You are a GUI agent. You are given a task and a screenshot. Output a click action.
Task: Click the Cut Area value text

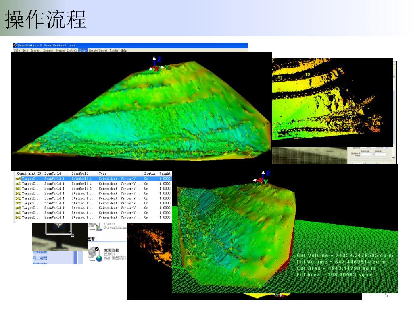[x=336, y=268]
